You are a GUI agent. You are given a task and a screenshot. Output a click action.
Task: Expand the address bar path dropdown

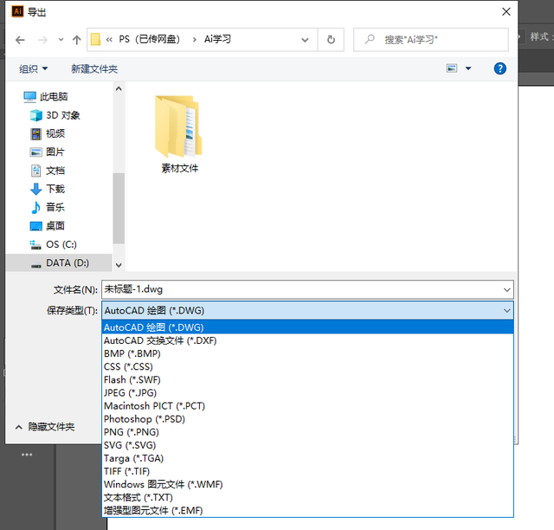[x=305, y=40]
